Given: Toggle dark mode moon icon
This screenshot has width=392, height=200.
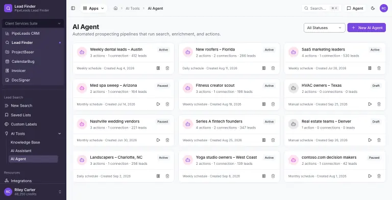Looking at the screenshot, I should tap(373, 8).
